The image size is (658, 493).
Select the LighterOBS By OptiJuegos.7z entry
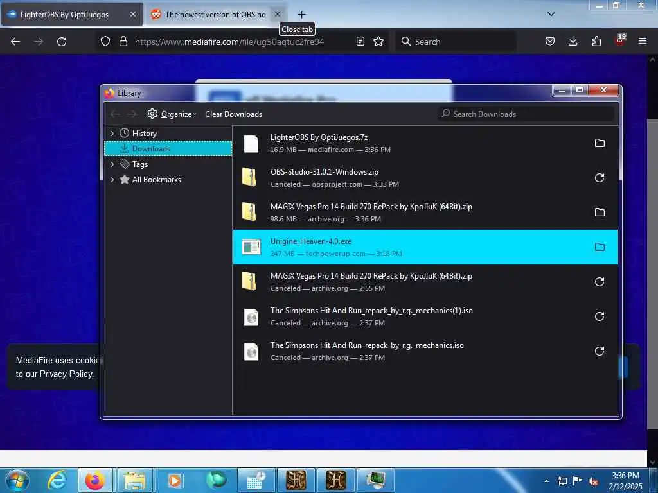point(425,143)
